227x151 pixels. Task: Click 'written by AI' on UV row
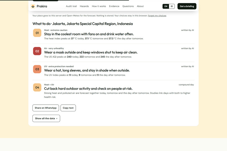(188, 66)
